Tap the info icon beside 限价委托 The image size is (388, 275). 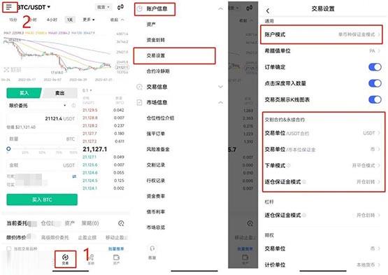[x=73, y=106]
